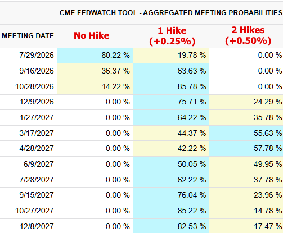Click the MEETING DATE column header

28,36
